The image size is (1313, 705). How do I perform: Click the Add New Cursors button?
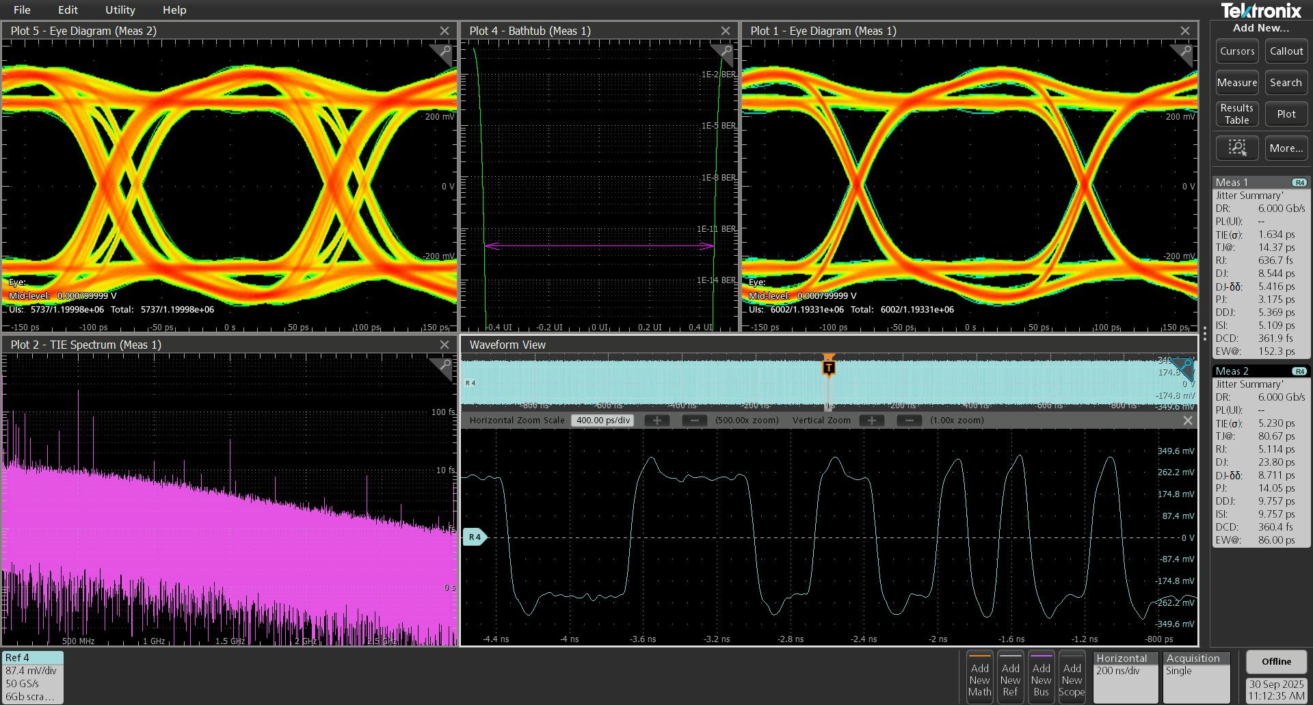coord(1237,51)
